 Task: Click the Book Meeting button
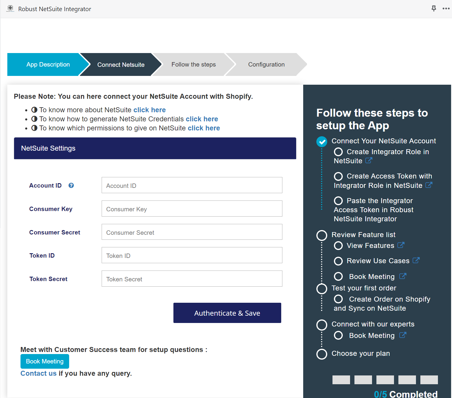click(45, 361)
